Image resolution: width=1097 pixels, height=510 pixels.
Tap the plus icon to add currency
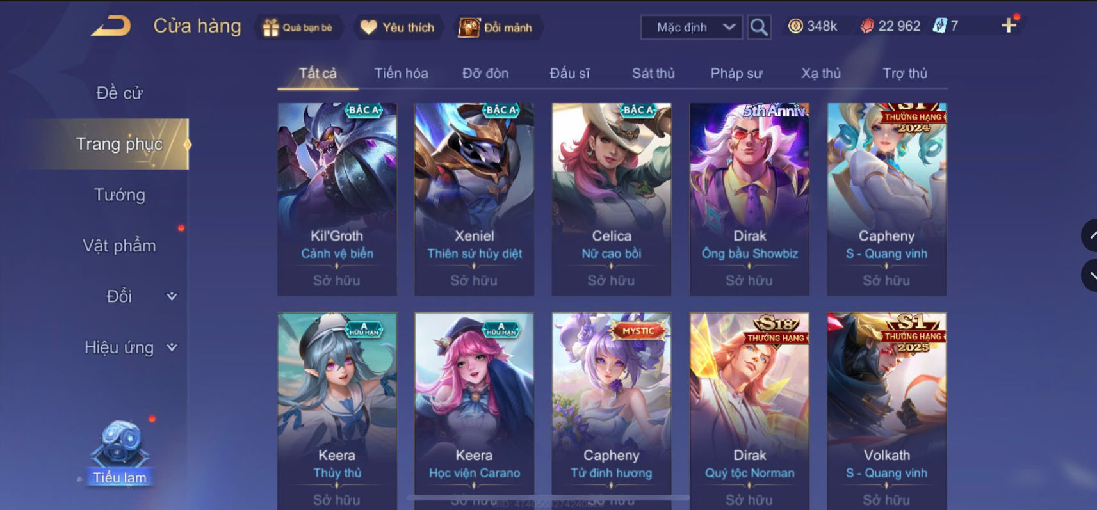(1009, 26)
